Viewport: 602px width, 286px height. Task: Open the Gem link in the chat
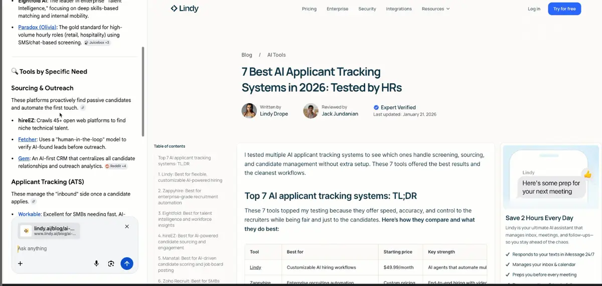pos(23,158)
